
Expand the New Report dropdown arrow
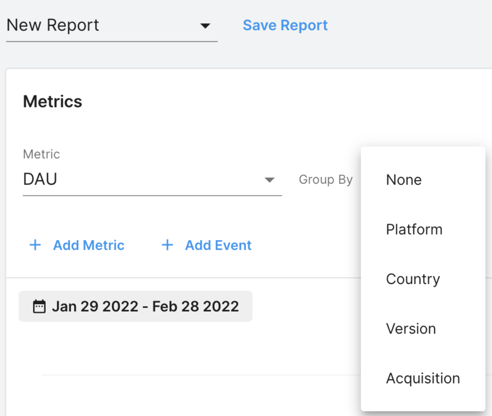coord(205,26)
